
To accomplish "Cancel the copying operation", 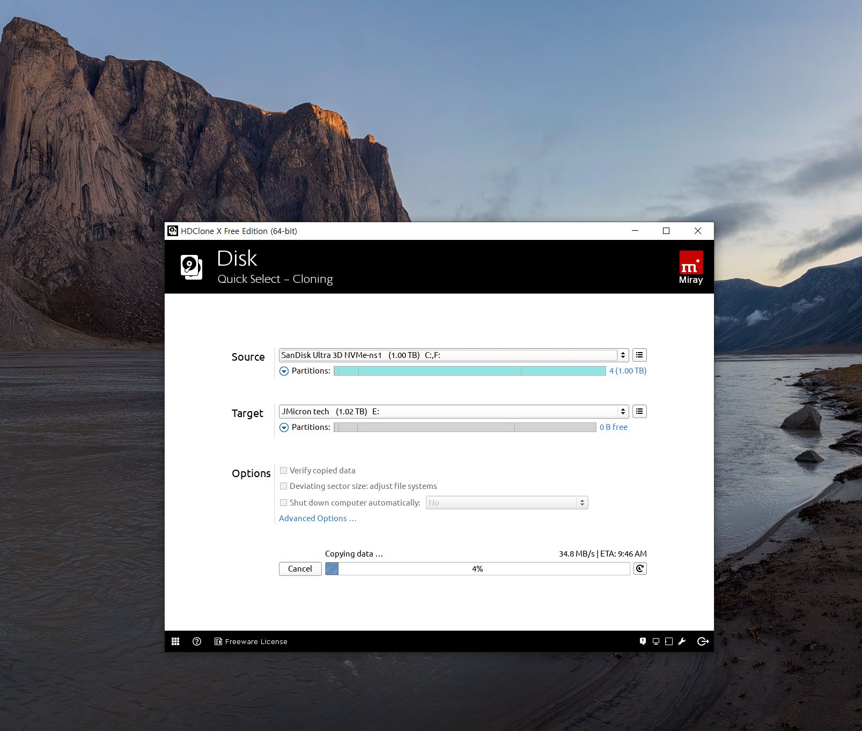I will click(300, 569).
